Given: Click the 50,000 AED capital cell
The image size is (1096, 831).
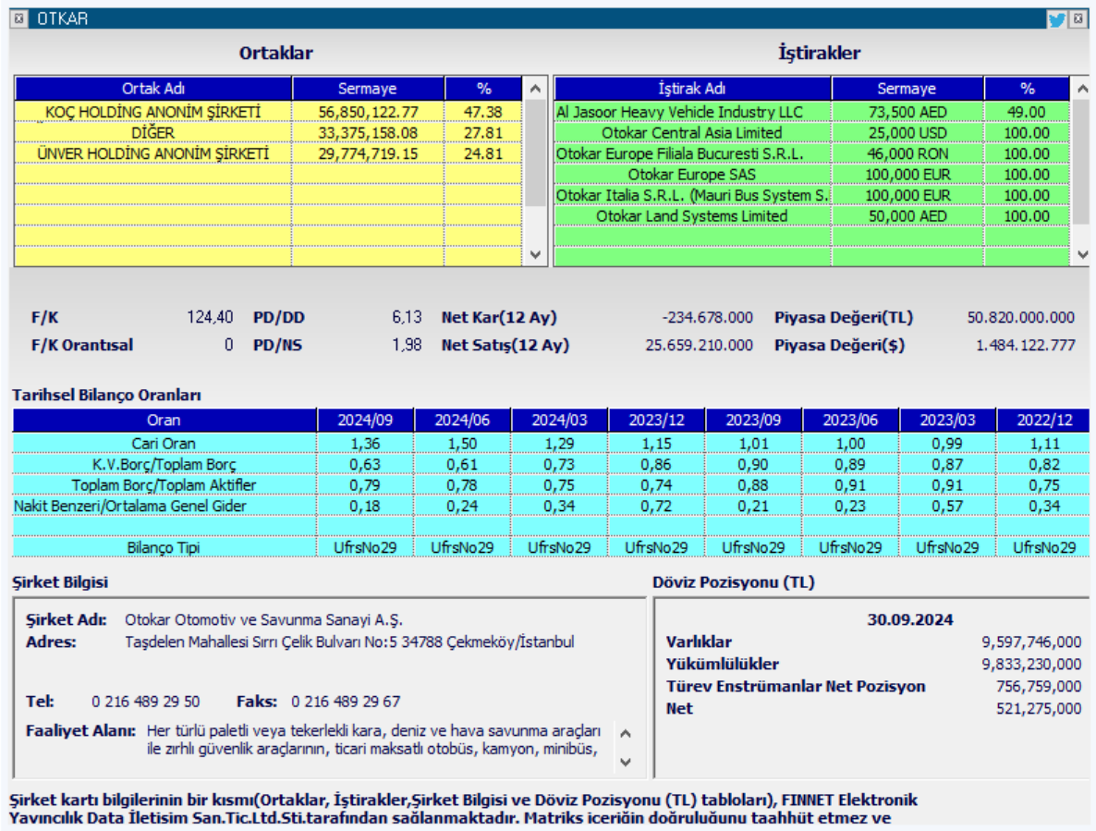Looking at the screenshot, I should click(x=907, y=216).
